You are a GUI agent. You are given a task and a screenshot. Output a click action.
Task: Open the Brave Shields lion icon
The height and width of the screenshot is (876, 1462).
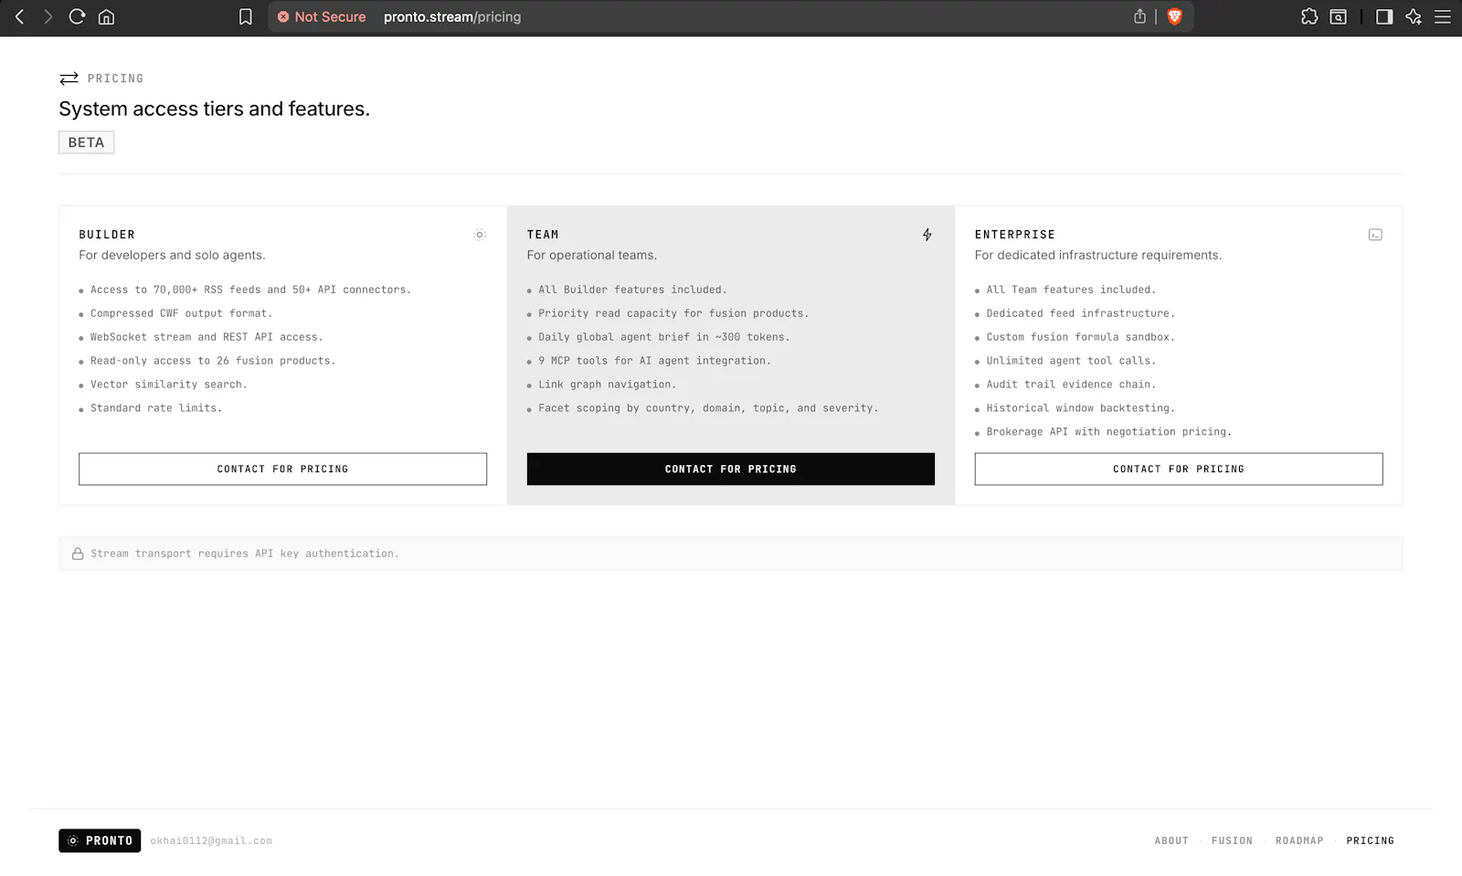1175,16
